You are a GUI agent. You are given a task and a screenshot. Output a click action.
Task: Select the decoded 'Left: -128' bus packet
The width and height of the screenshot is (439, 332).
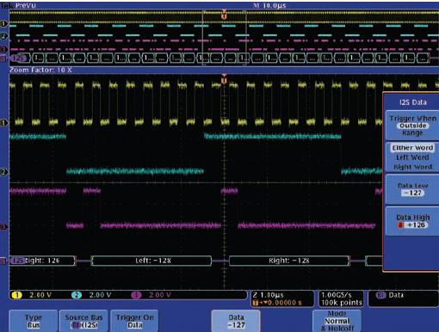[151, 261]
